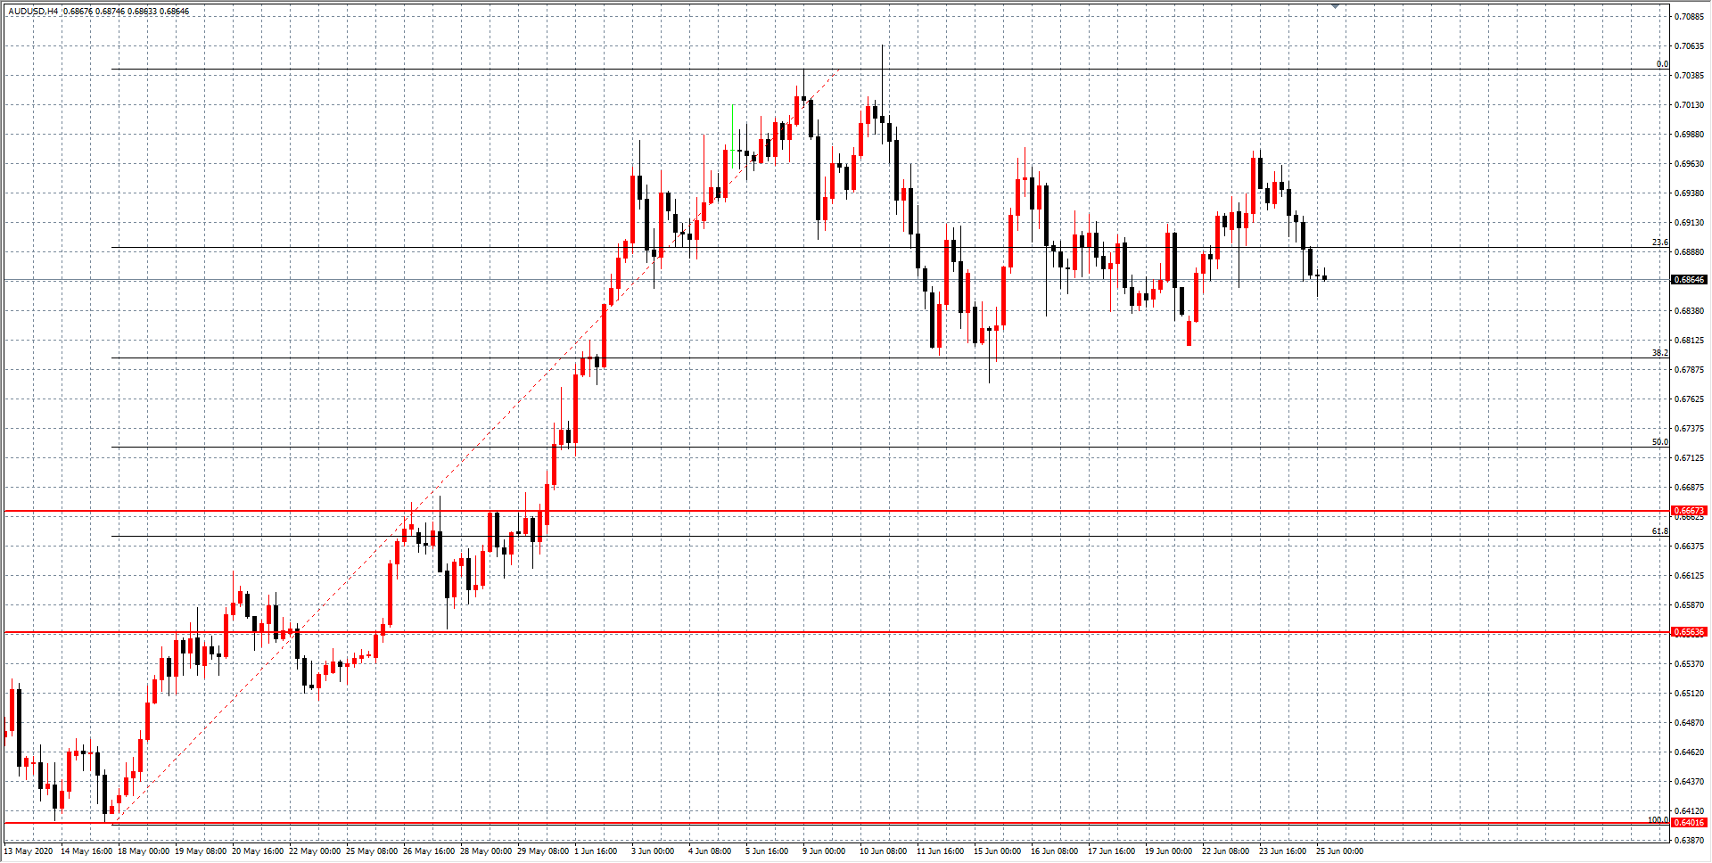Click the 17 Jun 16:00 time label
Image resolution: width=1712 pixels, height=863 pixels.
click(x=1112, y=851)
